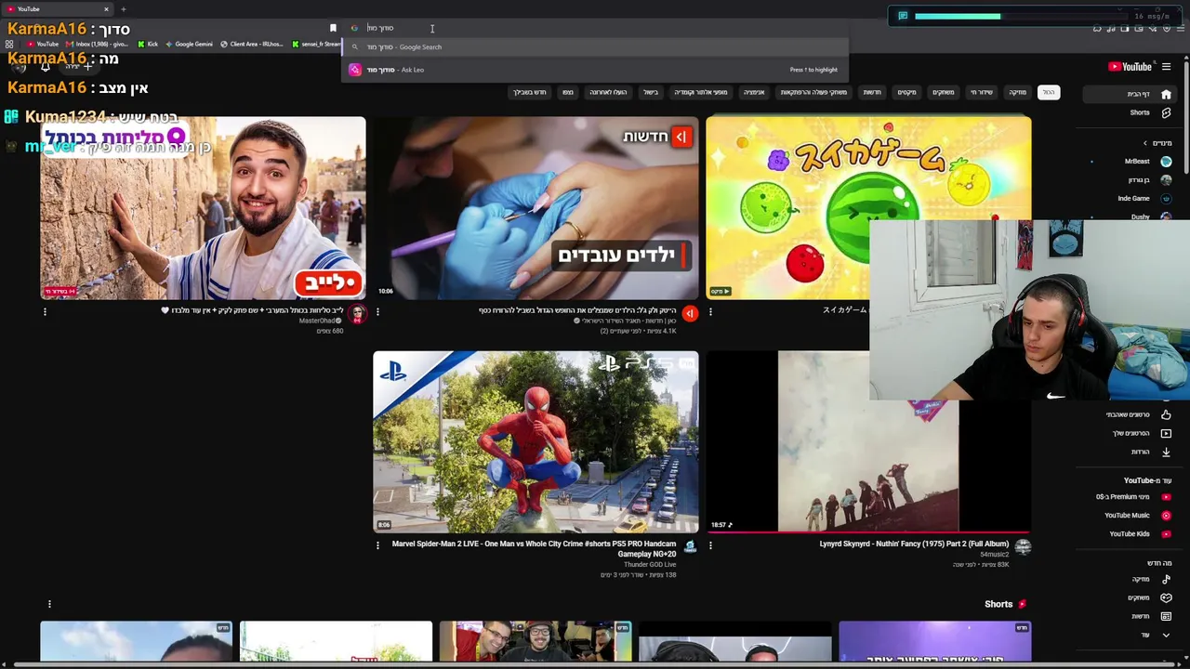The image size is (1190, 669).
Task: Open the ילדים עובדים news video thumbnail
Action: 535,207
